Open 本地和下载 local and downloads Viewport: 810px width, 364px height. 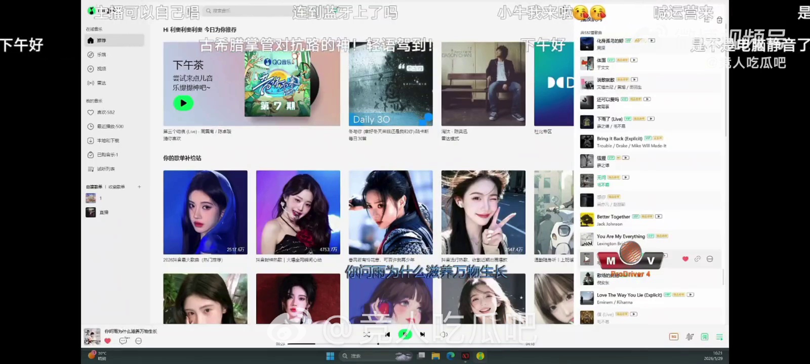(x=115, y=141)
